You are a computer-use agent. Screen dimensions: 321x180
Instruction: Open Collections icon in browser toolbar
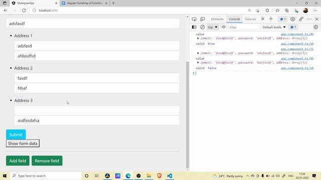286,10
